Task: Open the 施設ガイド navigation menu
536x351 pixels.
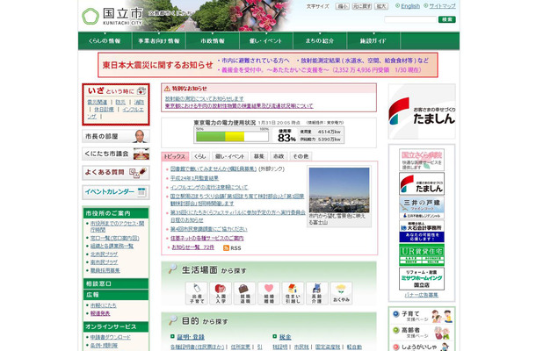Action: 373,41
